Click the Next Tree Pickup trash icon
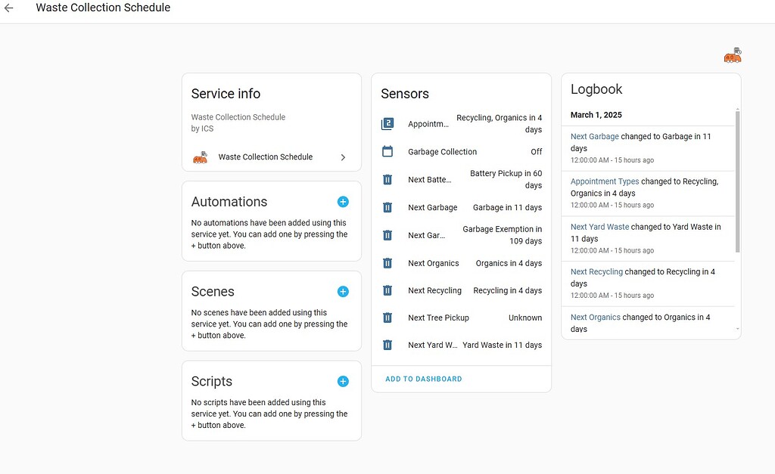Screen dimensions: 775x474 387,318
